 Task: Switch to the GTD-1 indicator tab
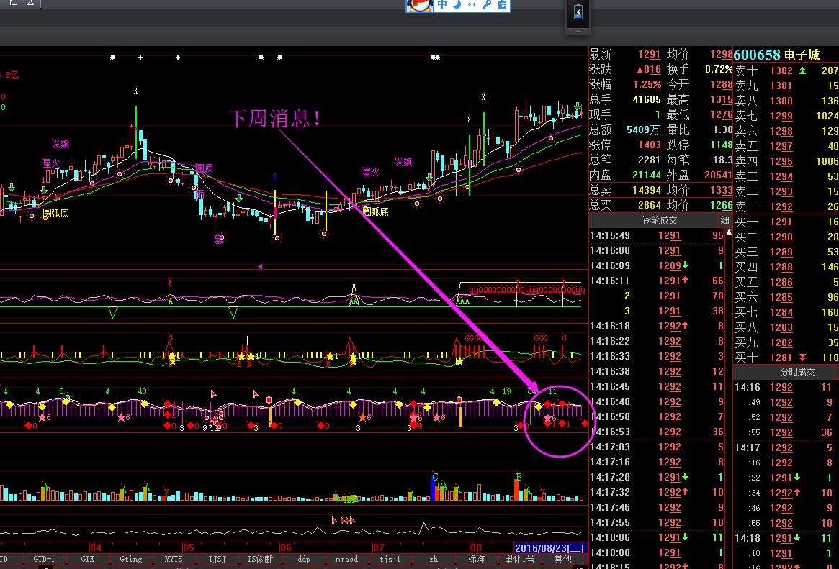coord(44,559)
